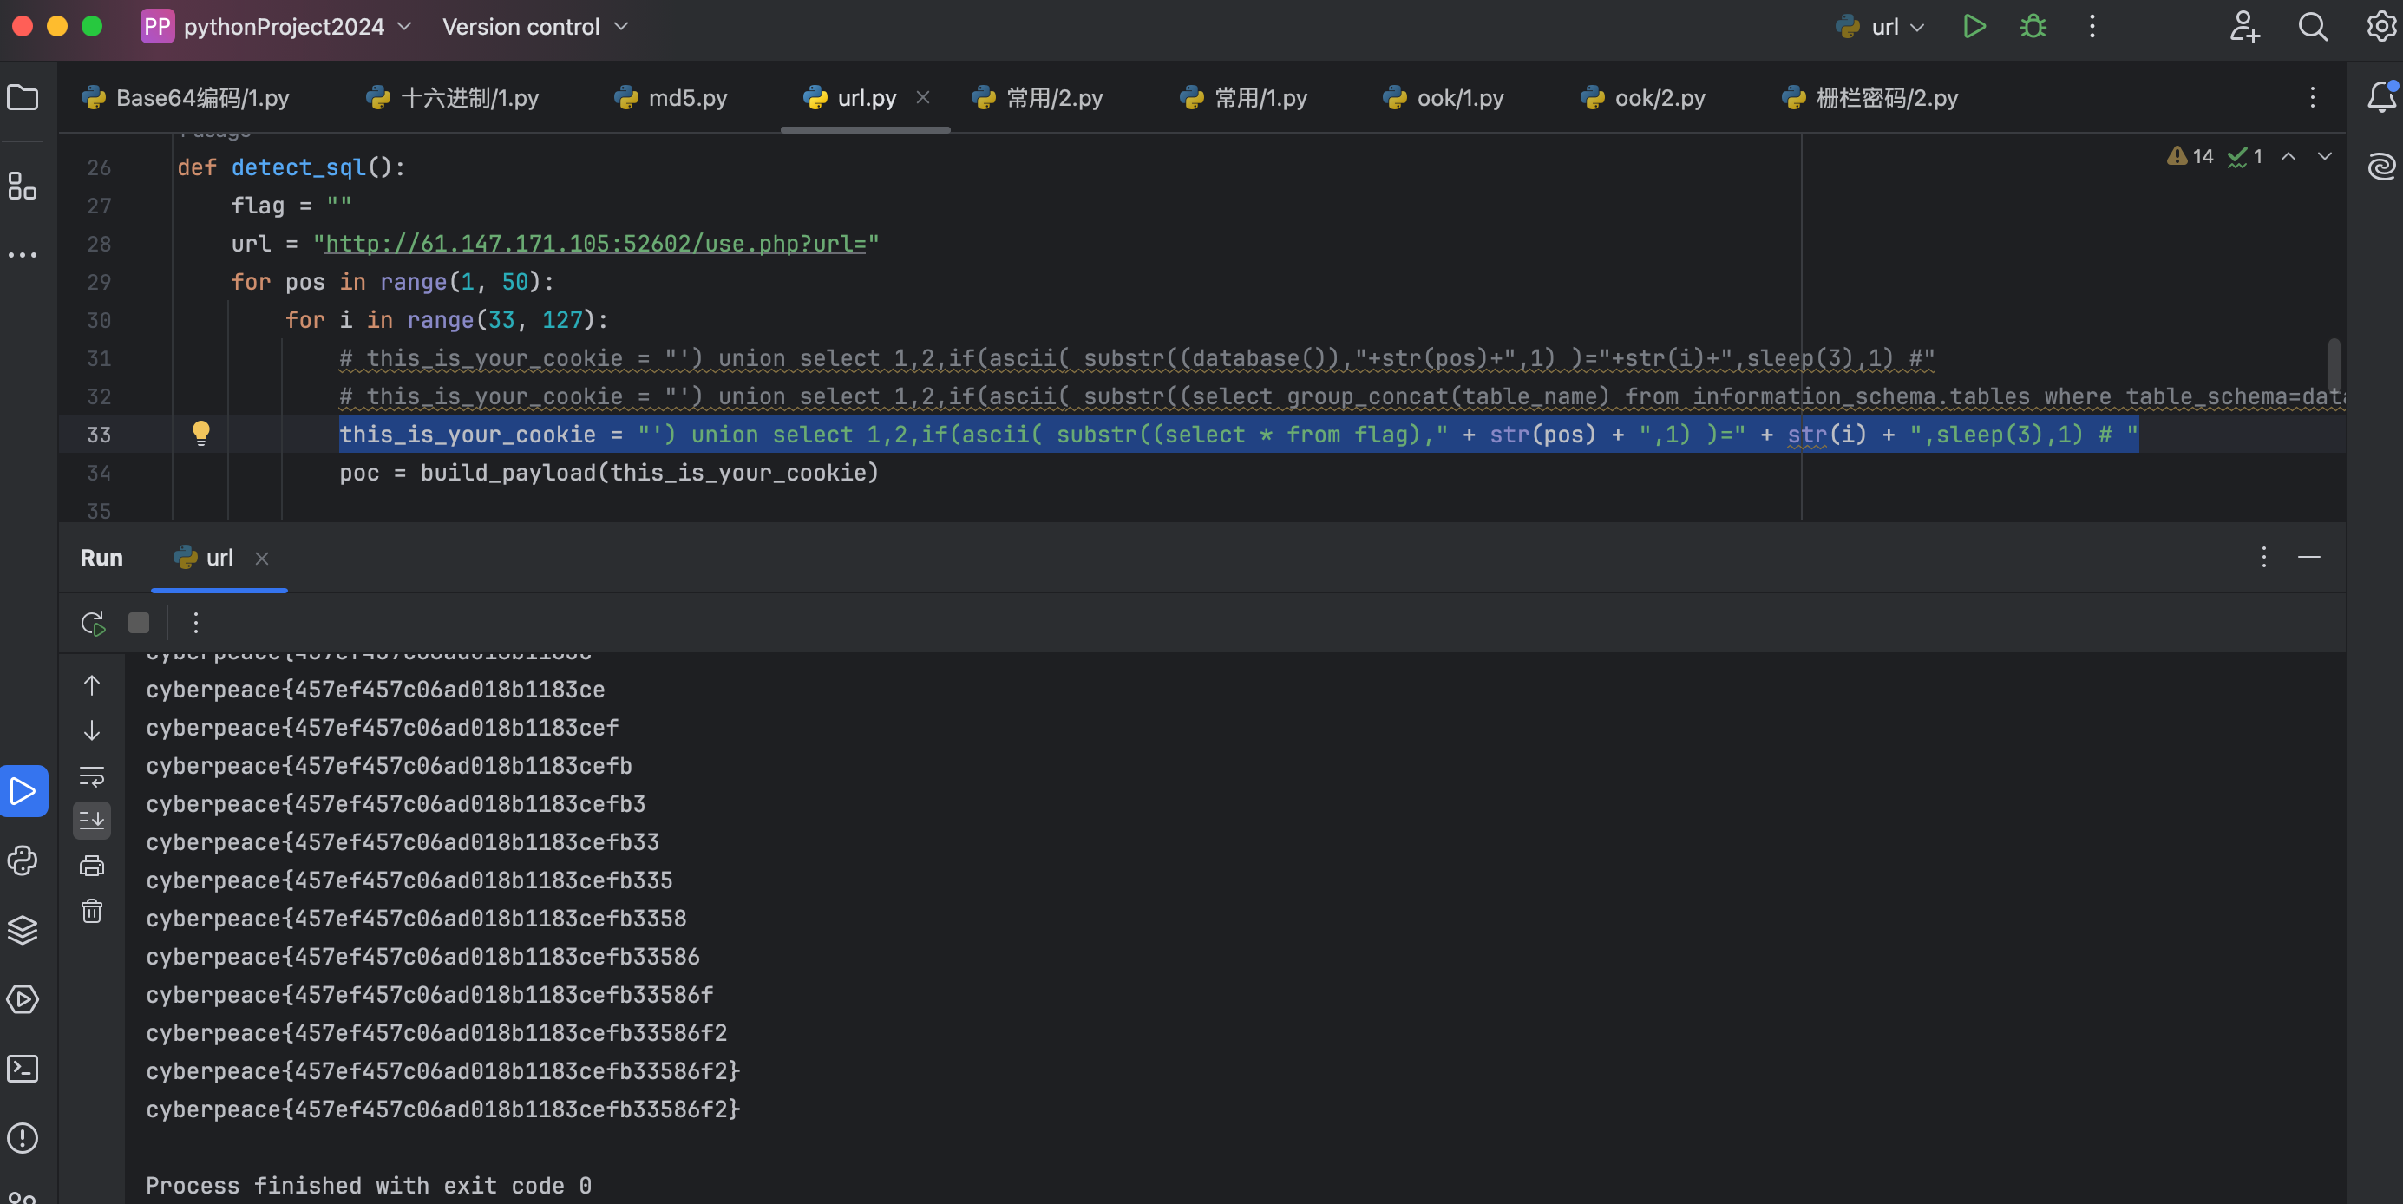This screenshot has height=1204, width=2403.
Task: Open the Terminal tool window
Action: (x=23, y=1070)
